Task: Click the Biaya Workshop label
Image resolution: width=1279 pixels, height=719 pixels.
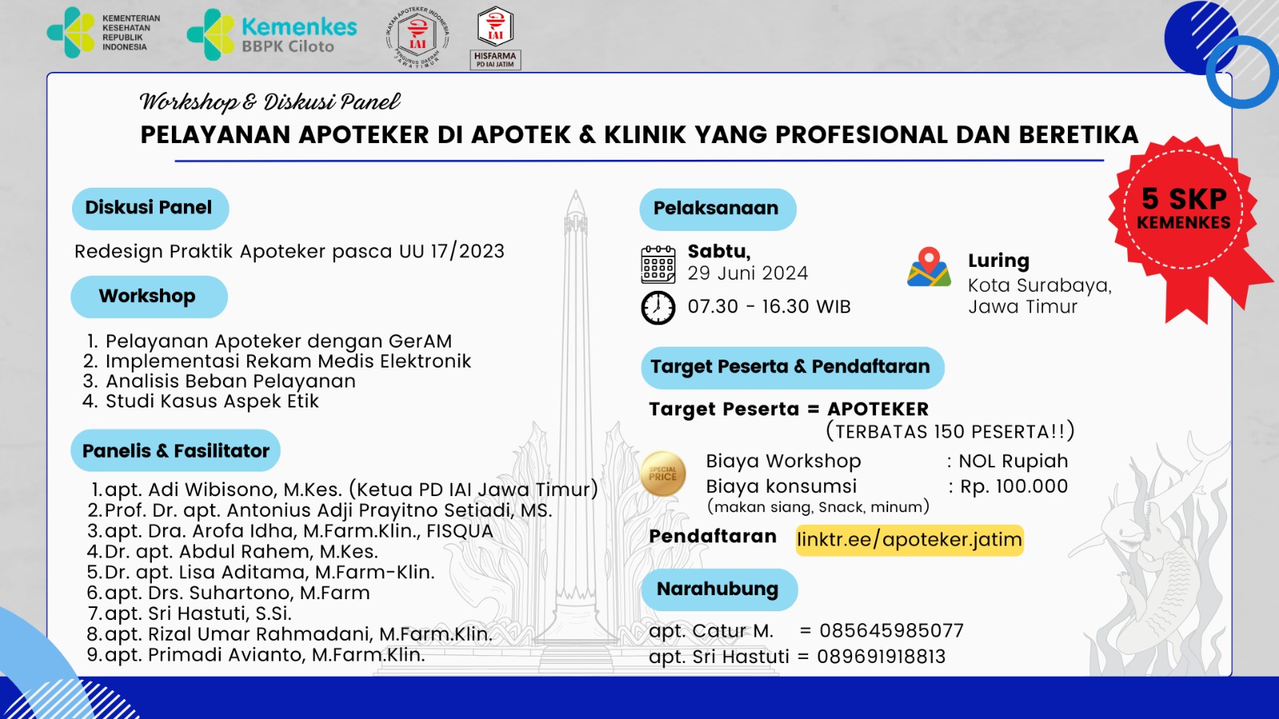Action: pos(783,462)
